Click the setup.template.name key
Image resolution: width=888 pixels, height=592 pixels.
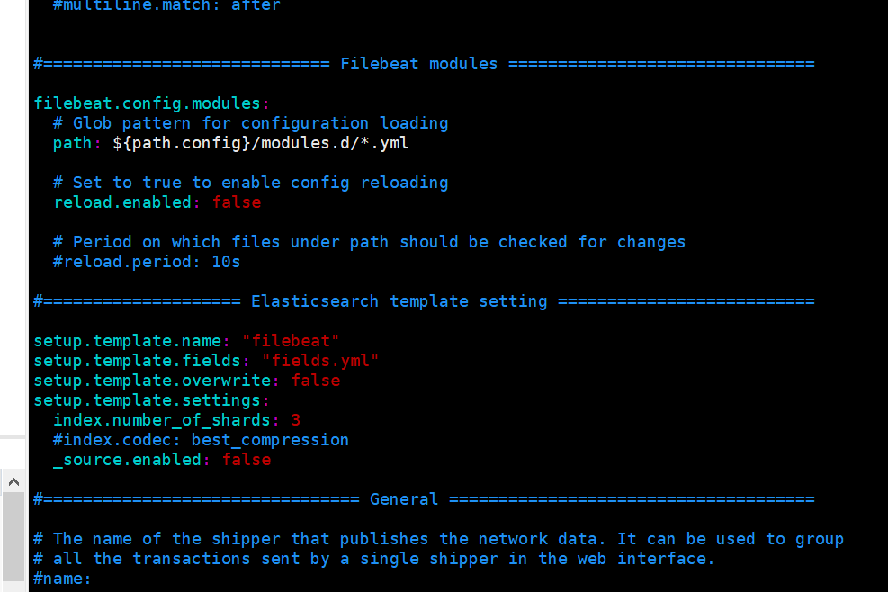(x=128, y=341)
